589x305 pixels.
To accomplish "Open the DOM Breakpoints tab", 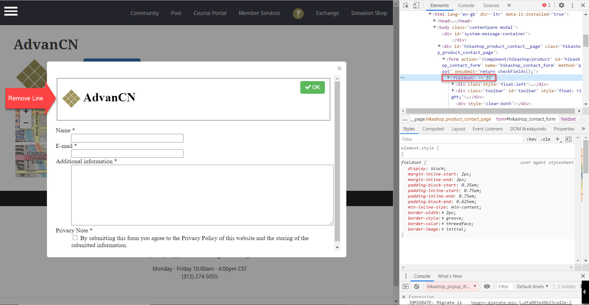I will (528, 129).
